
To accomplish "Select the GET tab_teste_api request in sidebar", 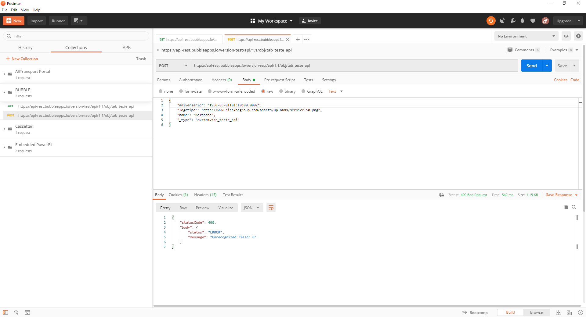I will 76,106.
